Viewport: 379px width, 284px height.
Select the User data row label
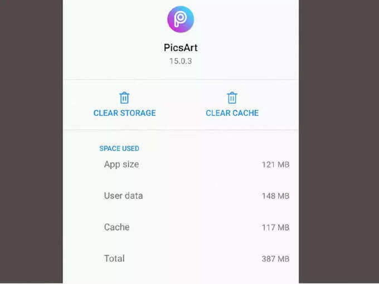[123, 195]
